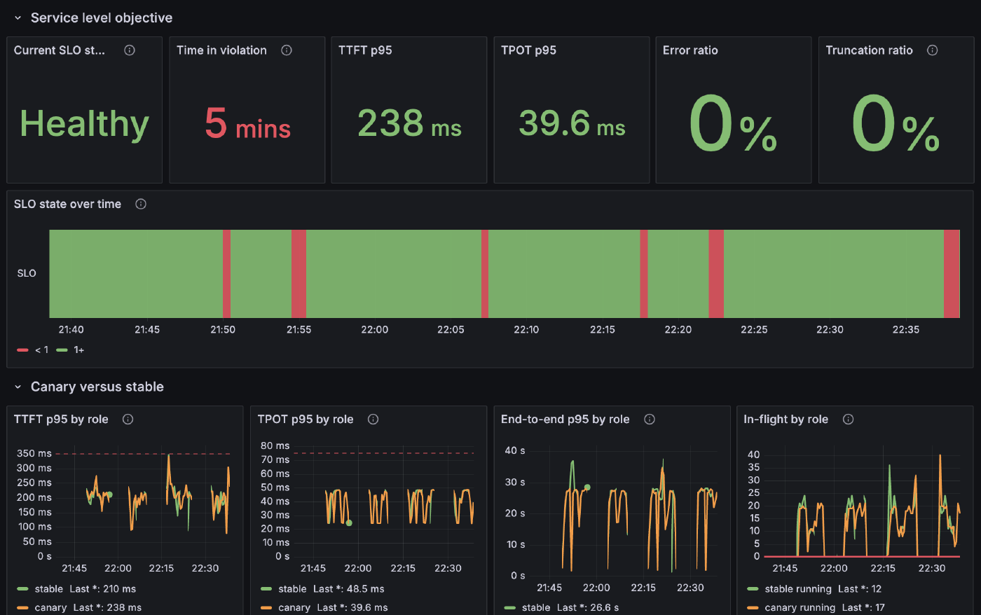The width and height of the screenshot is (981, 615).
Task: Click the red violation segment near 22:22
Action: (716, 274)
